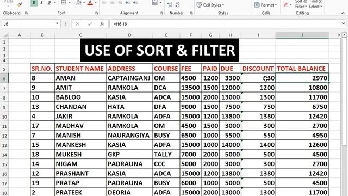
Task: Select the cell containing 'MADHAV'
Action: coord(80,126)
